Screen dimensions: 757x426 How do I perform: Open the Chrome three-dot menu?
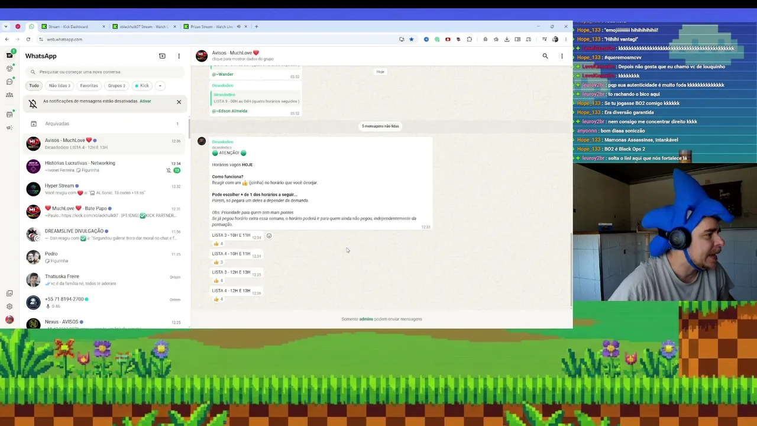tap(565, 40)
